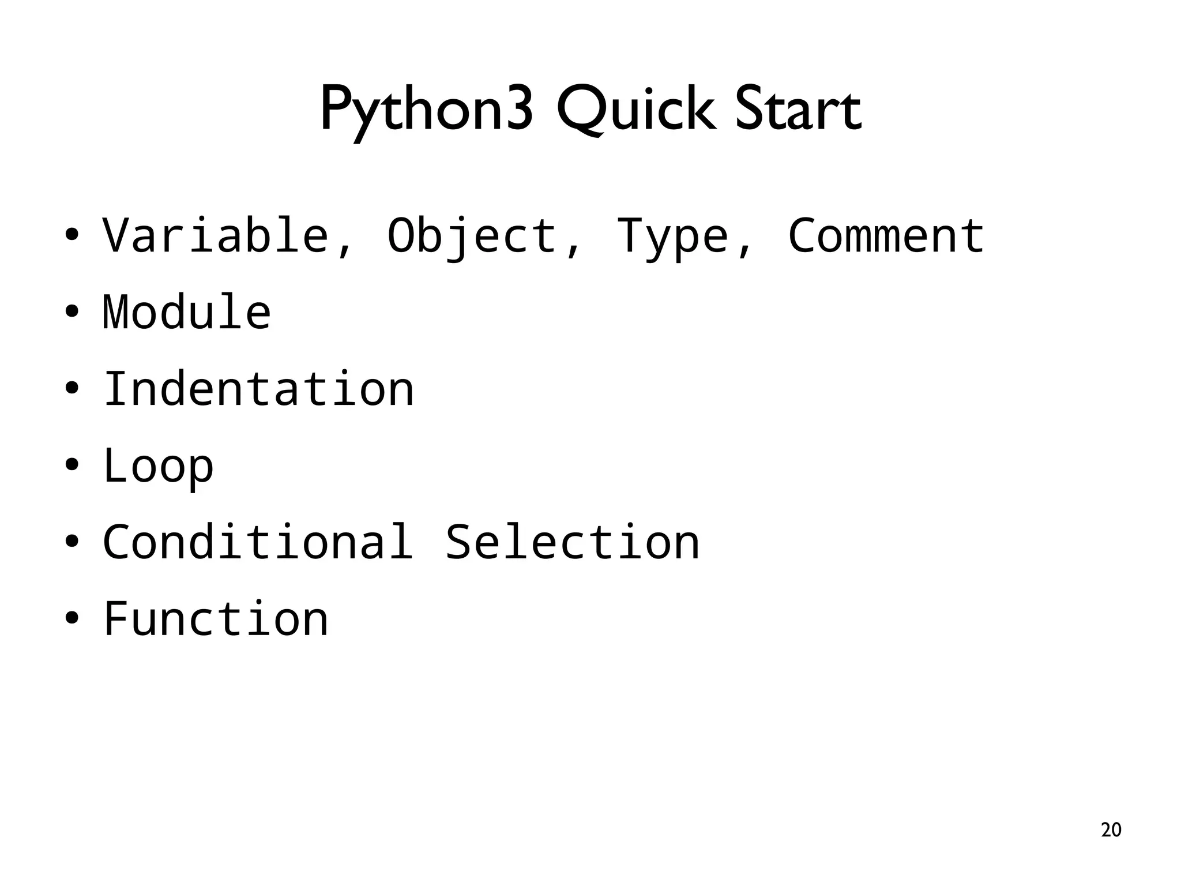Click the slide page number 20
This screenshot has width=1181, height=886.
point(1111,830)
